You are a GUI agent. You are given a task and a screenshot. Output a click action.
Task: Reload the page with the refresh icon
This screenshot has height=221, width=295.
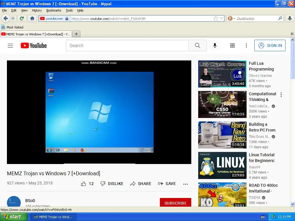tap(22, 18)
